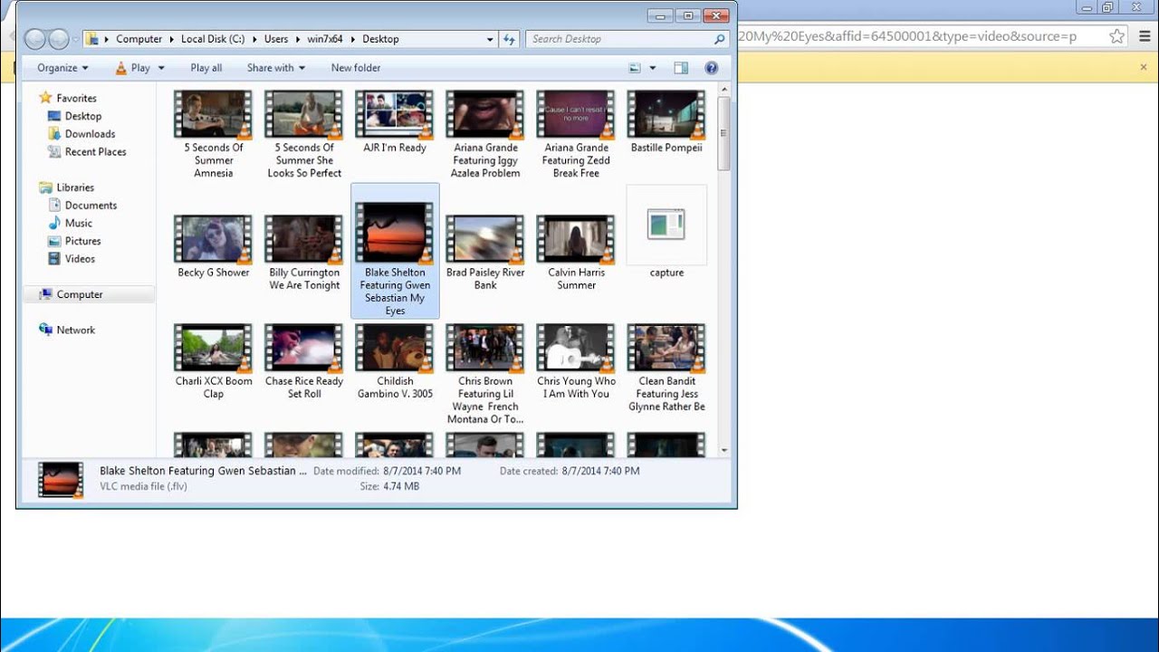Screen dimensions: 1159x652
Task: Open the capture image file
Action: pyautogui.click(x=666, y=234)
